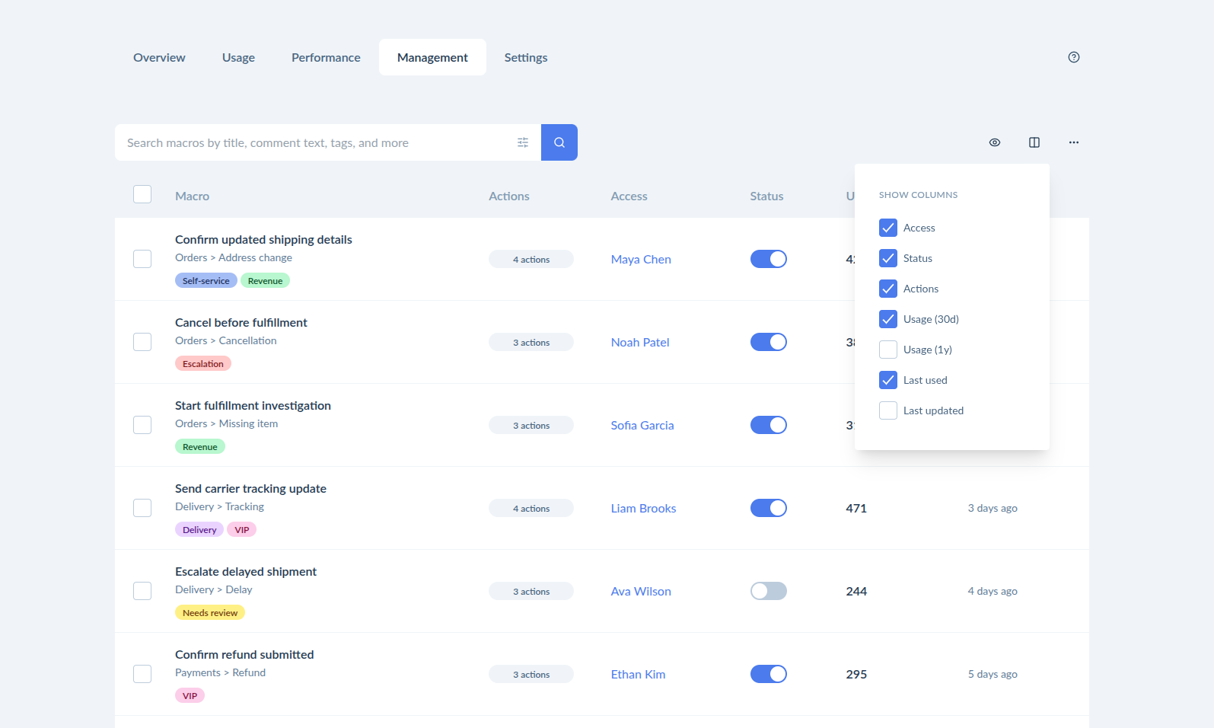The width and height of the screenshot is (1214, 728).
Task: Open Ethan Kim's access link
Action: pyautogui.click(x=638, y=674)
